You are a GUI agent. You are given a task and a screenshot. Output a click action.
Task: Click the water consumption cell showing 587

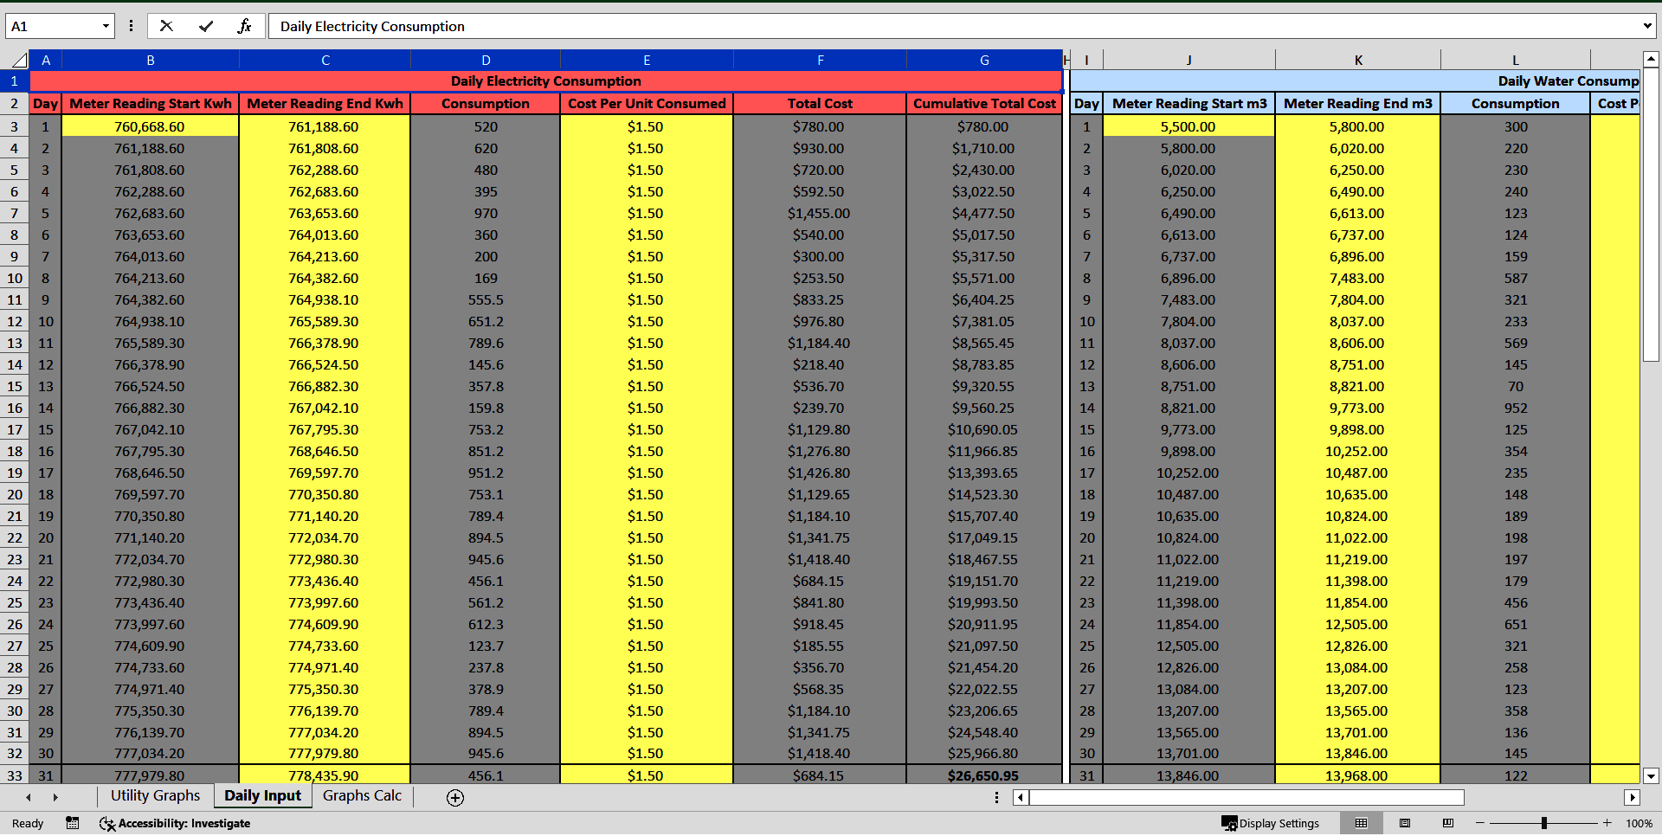pyautogui.click(x=1516, y=278)
